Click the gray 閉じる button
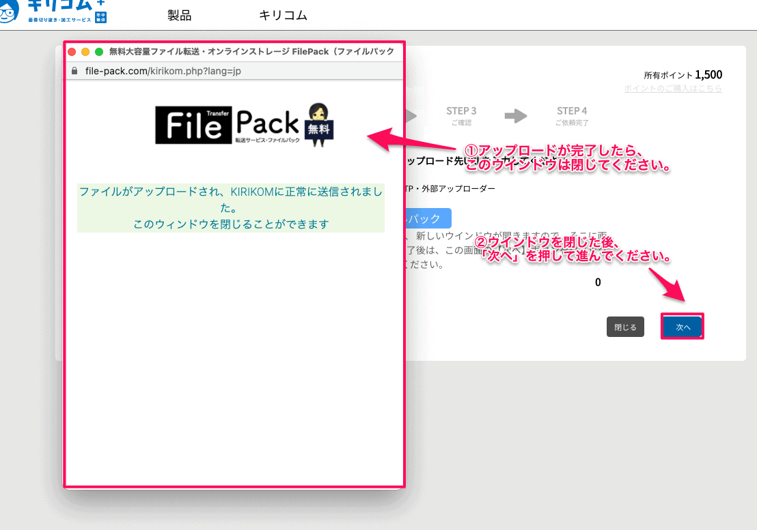 tap(625, 327)
